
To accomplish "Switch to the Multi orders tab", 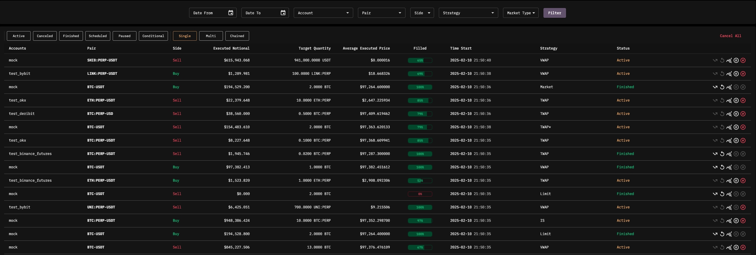I will click(211, 36).
